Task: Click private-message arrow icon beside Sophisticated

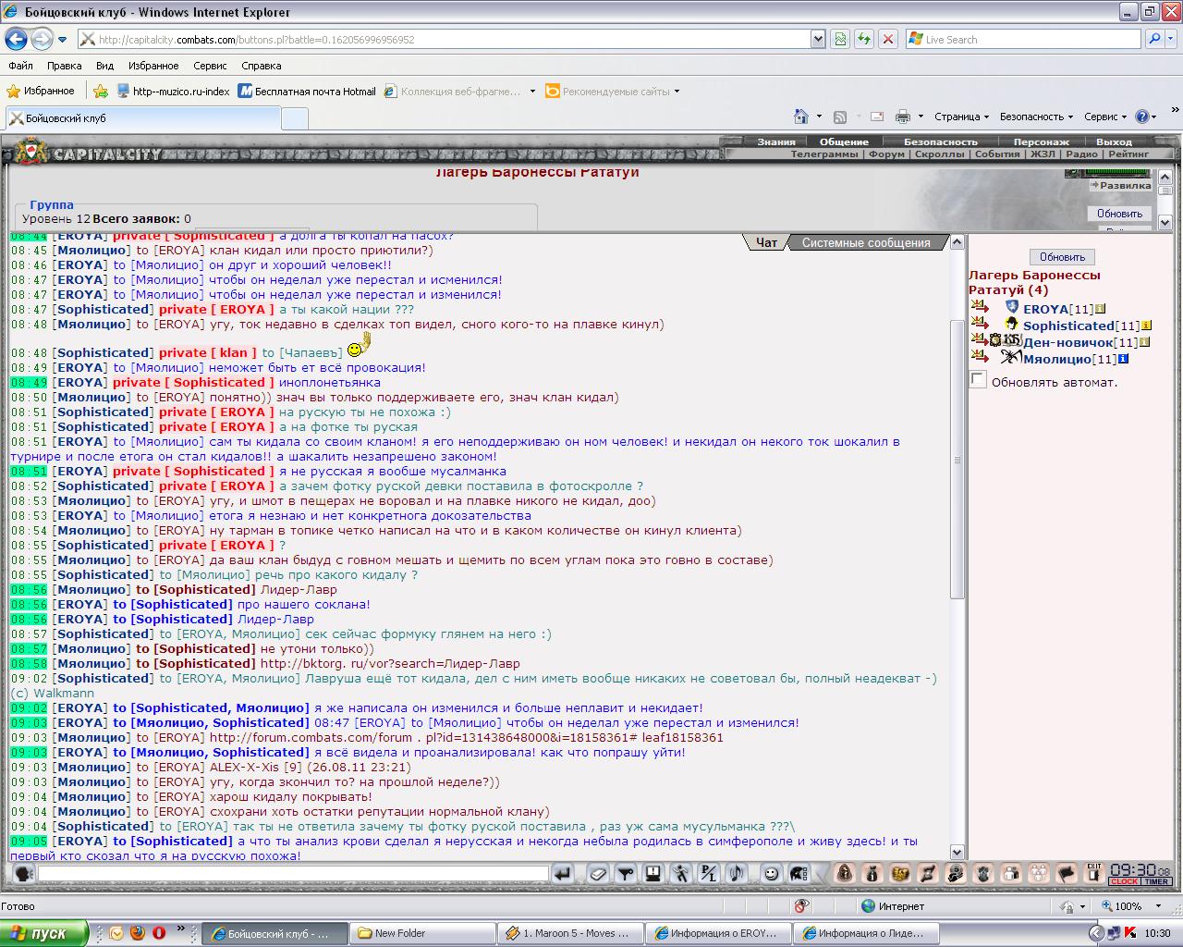Action: [x=980, y=323]
